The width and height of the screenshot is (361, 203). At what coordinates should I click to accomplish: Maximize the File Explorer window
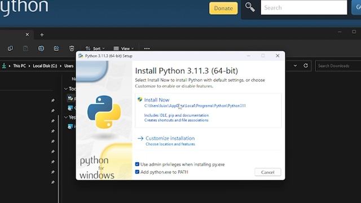(354, 32)
